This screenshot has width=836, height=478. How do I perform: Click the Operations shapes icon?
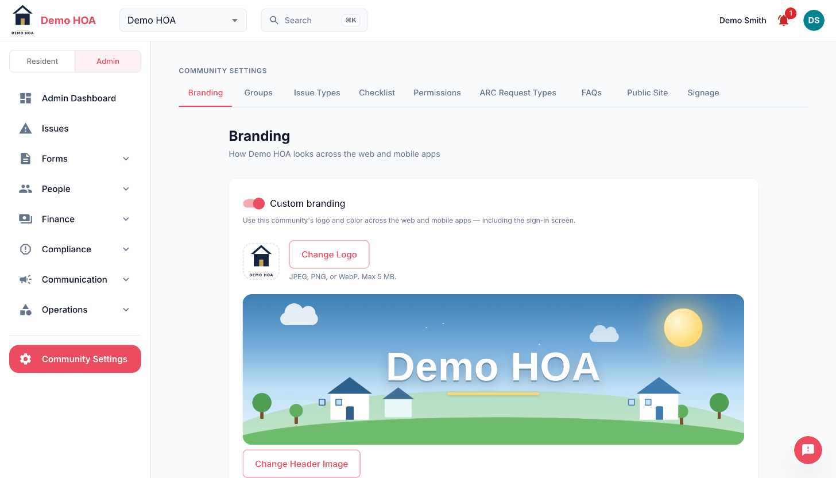point(25,310)
